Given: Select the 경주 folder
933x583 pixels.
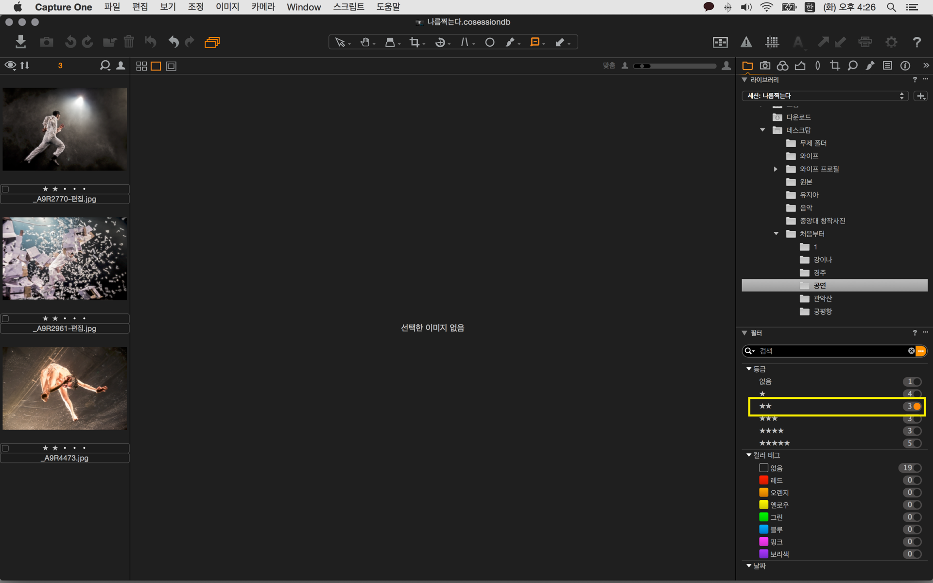Looking at the screenshot, I should coord(819,273).
